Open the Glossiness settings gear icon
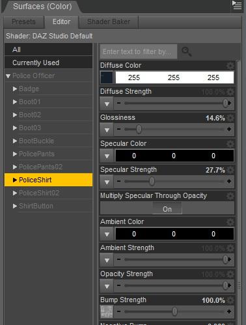The height and width of the screenshot is (325, 246). pyautogui.click(x=230, y=118)
